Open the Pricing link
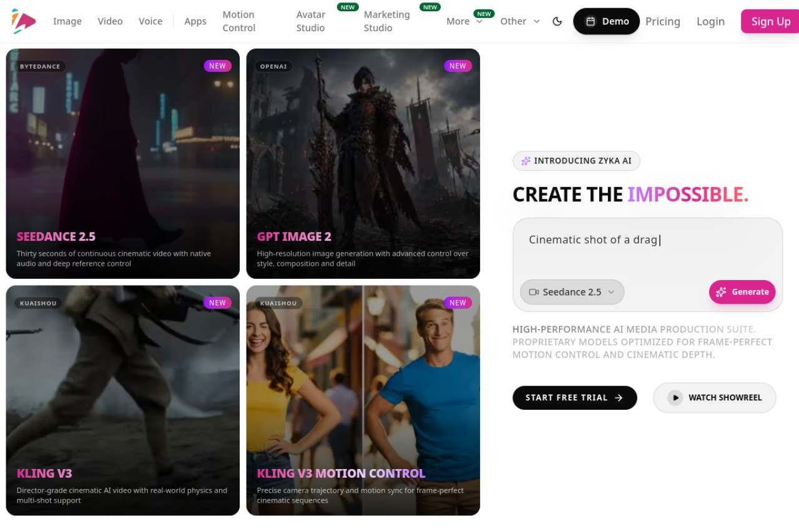 [663, 21]
